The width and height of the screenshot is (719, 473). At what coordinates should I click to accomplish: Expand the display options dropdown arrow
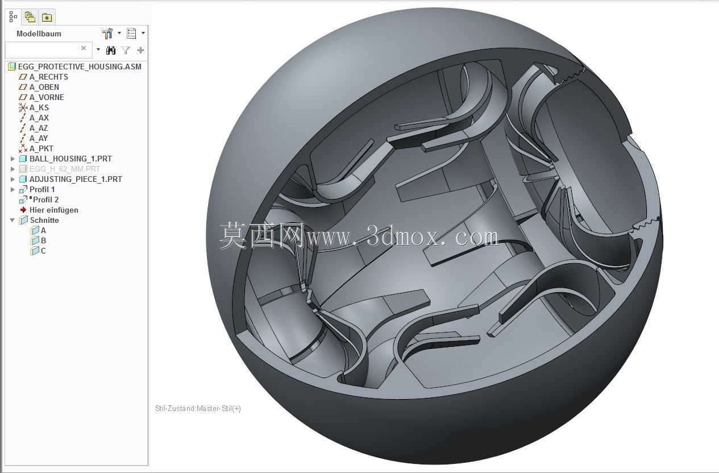click(x=143, y=34)
